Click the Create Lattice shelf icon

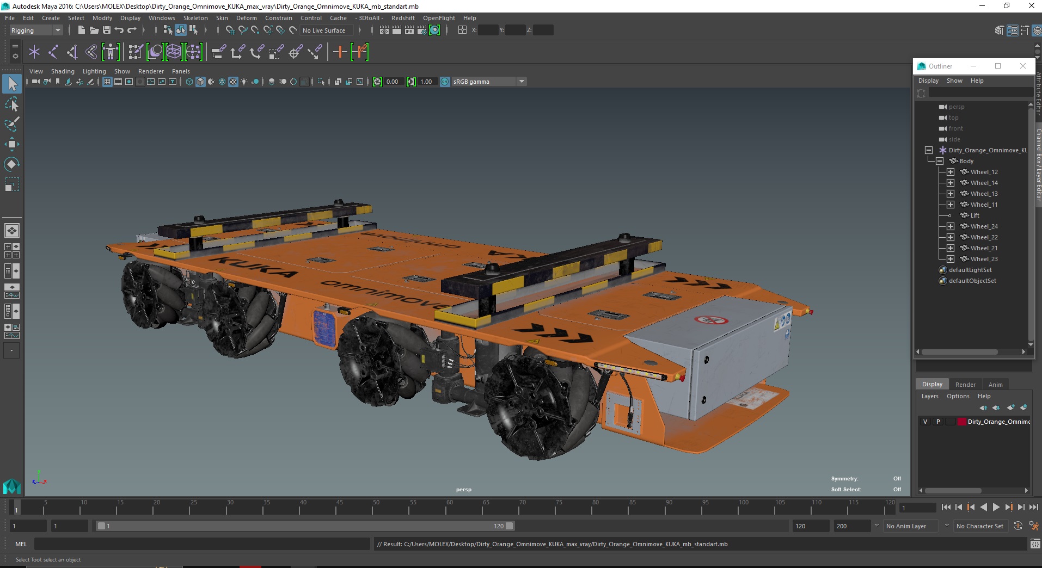tap(174, 52)
